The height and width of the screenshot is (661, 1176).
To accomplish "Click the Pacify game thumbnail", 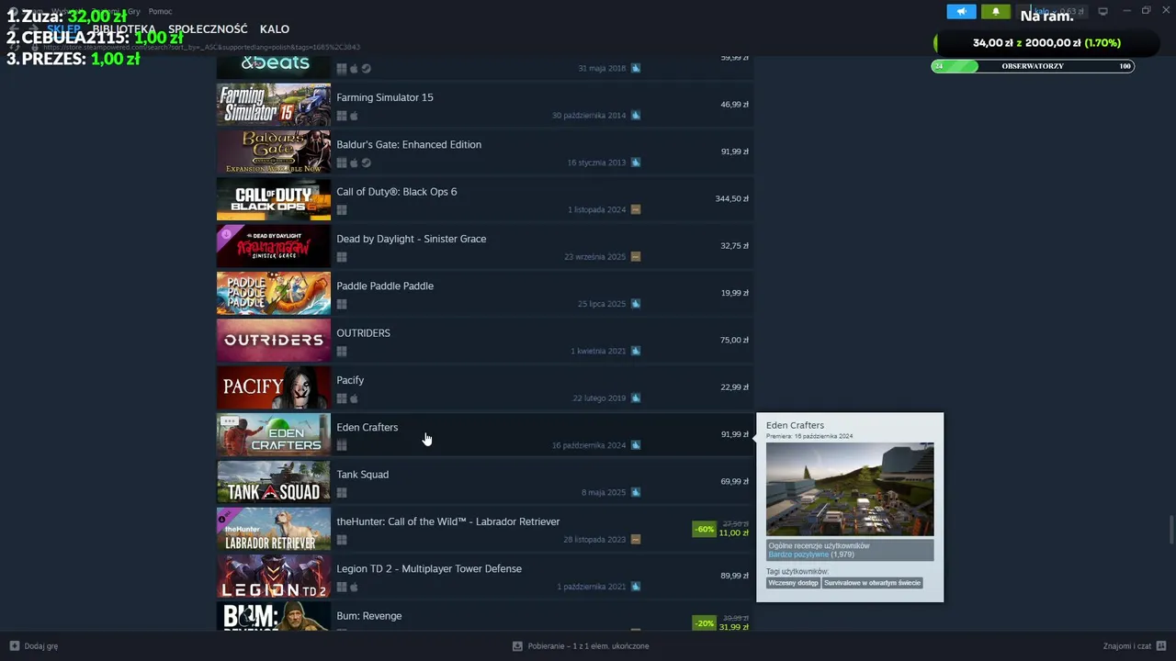I will [x=274, y=387].
